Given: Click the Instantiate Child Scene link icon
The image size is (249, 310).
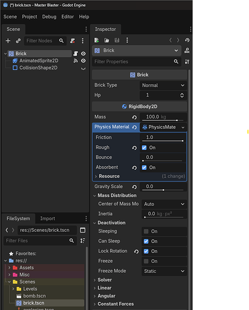Looking at the screenshot, I should (x=18, y=41).
